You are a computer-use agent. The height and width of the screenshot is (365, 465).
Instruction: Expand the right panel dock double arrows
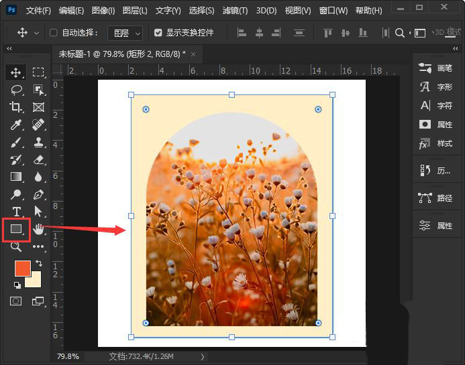point(456,48)
